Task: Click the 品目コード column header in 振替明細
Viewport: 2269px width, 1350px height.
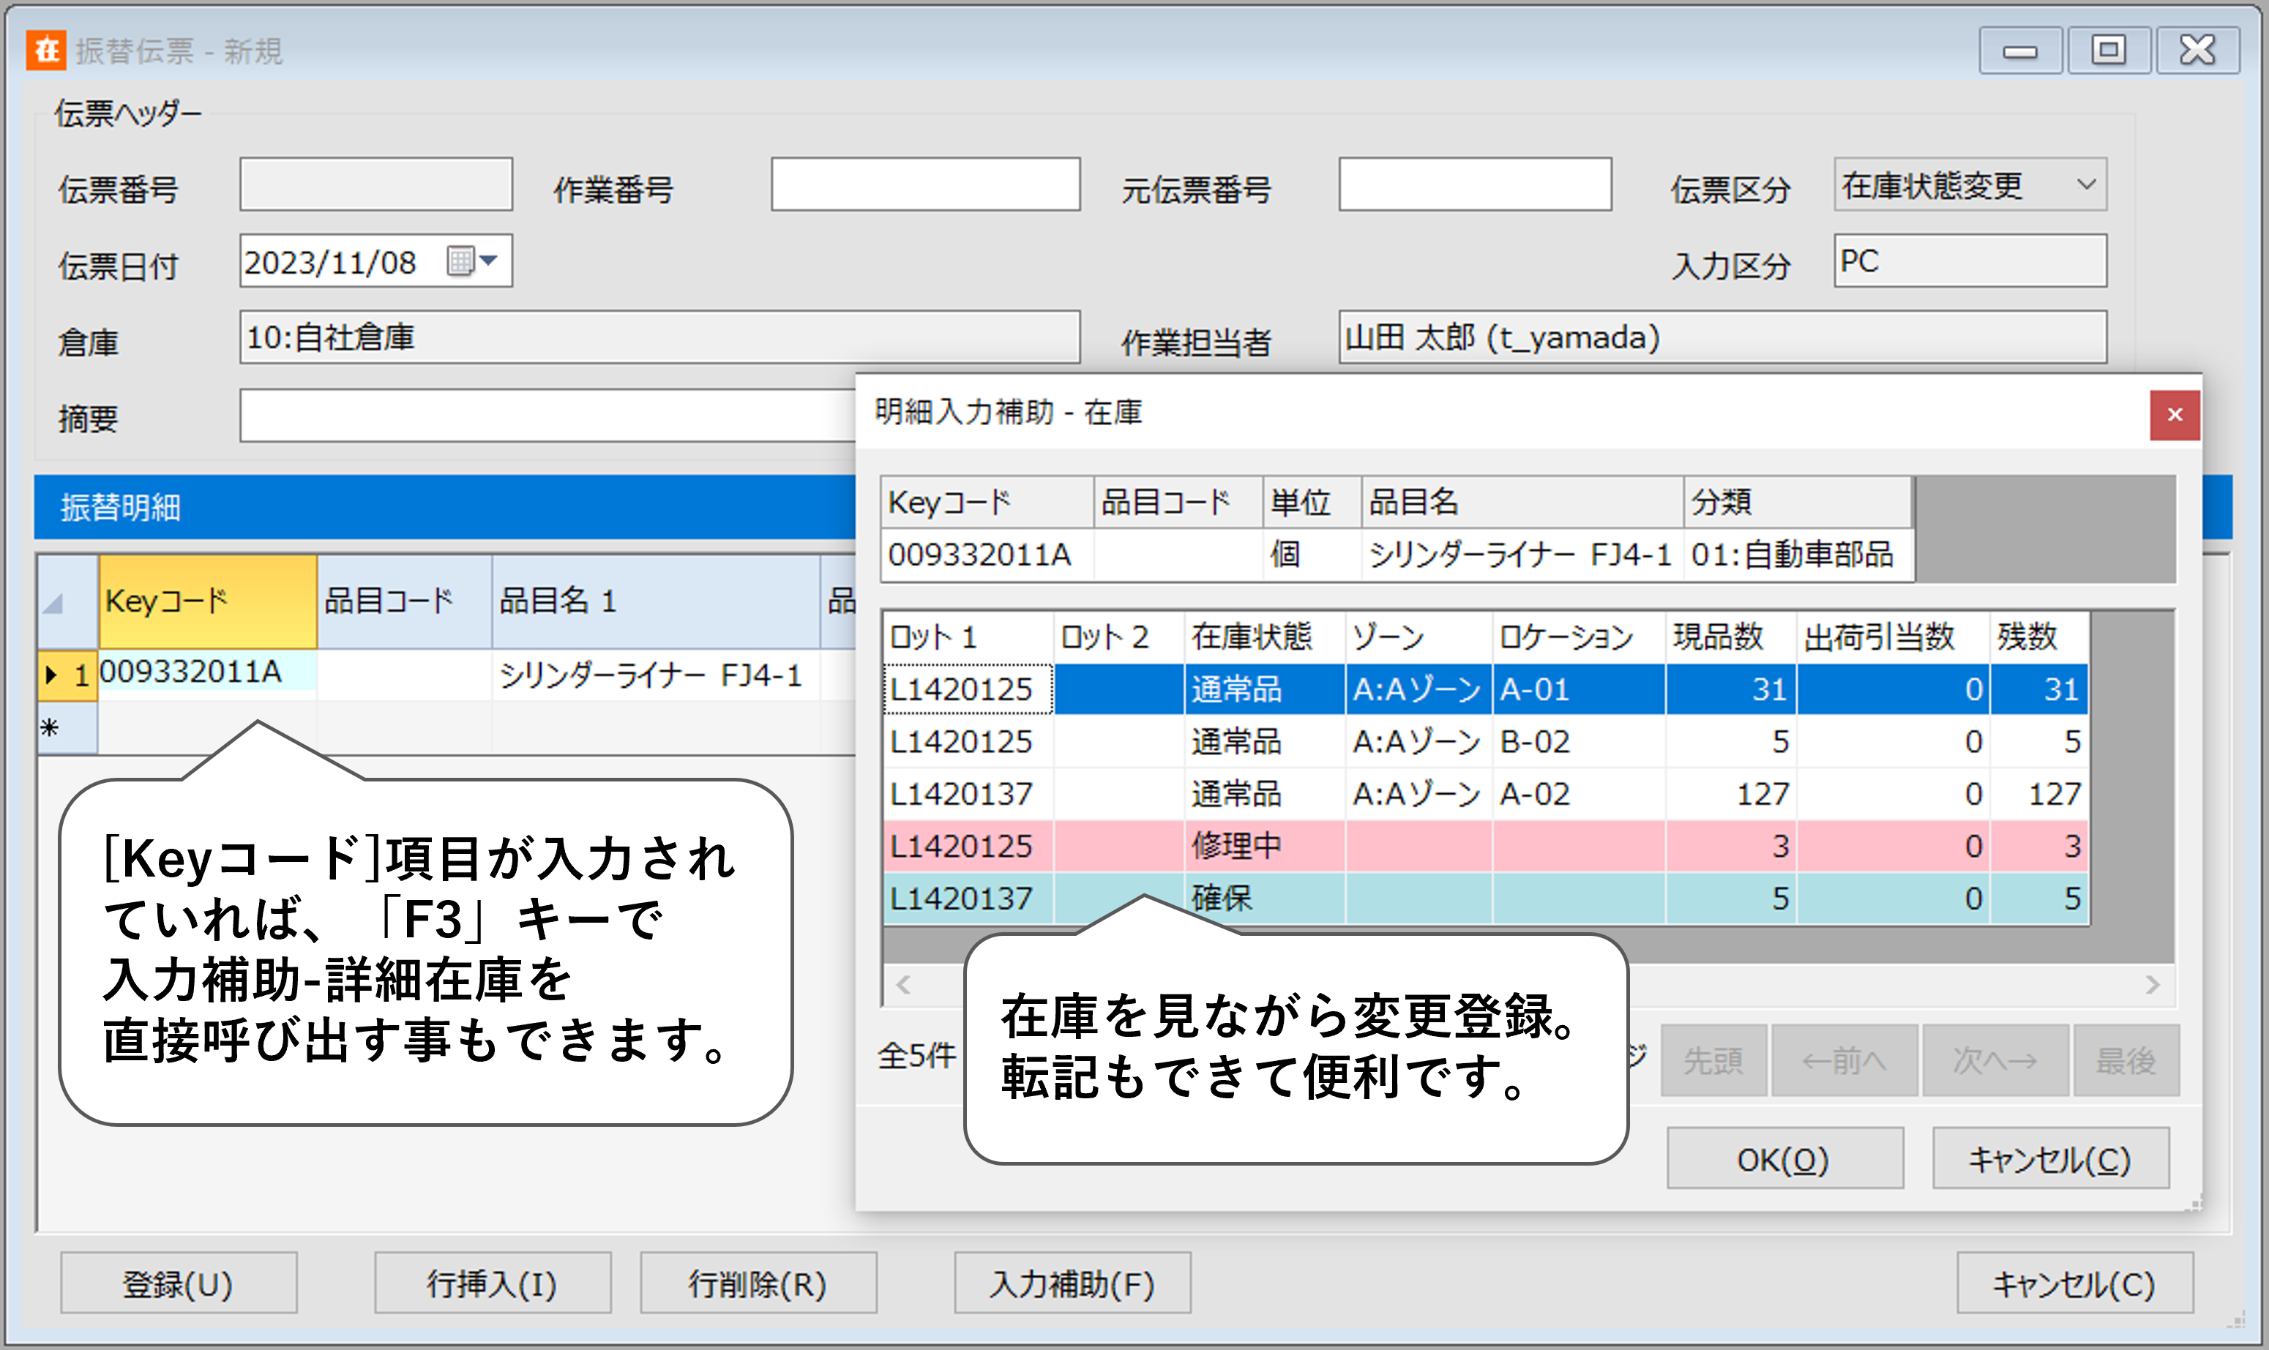Action: (405, 601)
